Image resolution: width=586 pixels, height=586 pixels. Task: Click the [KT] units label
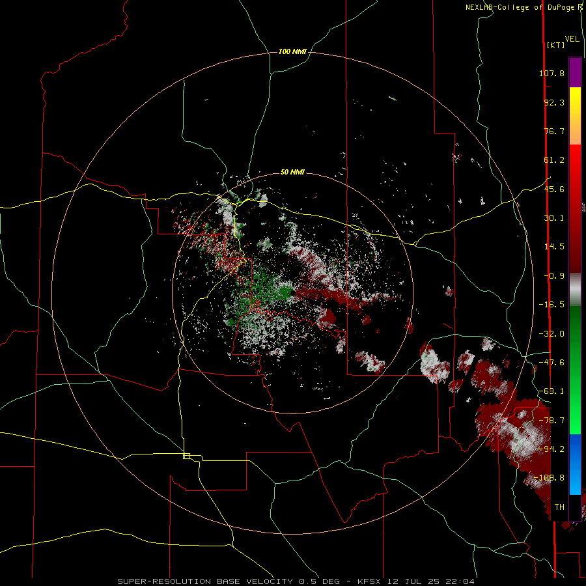coord(555,45)
